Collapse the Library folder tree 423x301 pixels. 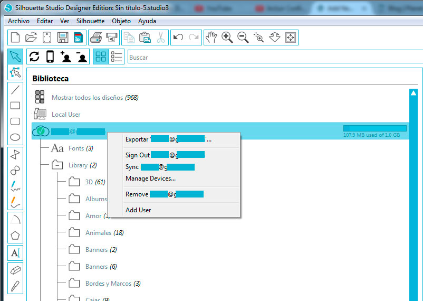point(57,165)
